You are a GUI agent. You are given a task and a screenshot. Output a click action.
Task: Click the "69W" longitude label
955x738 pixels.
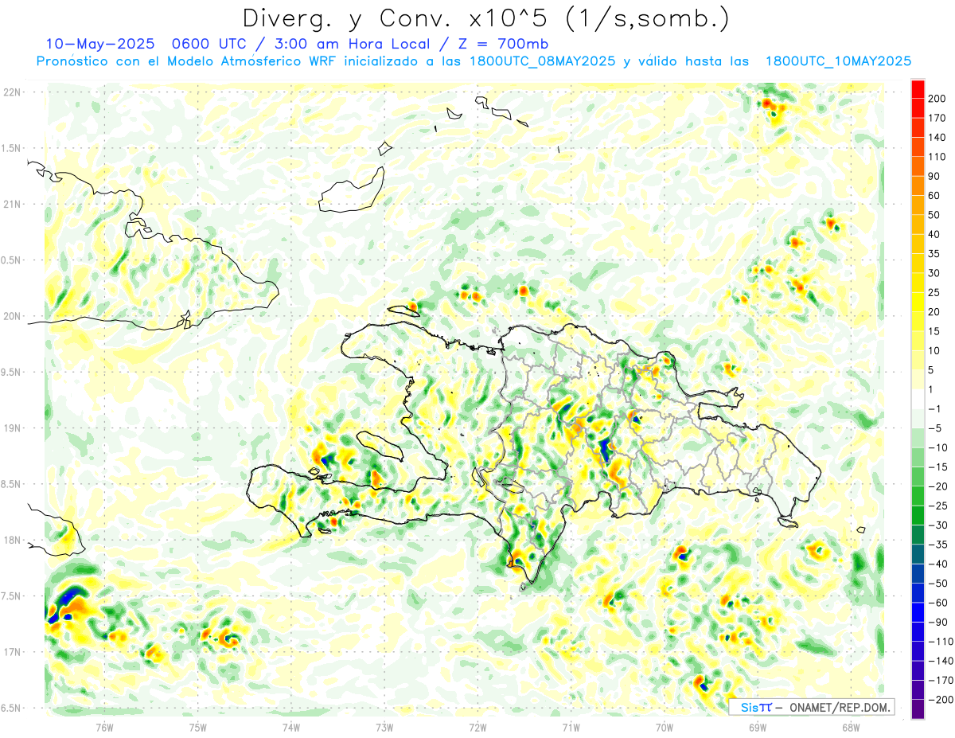[x=758, y=727]
